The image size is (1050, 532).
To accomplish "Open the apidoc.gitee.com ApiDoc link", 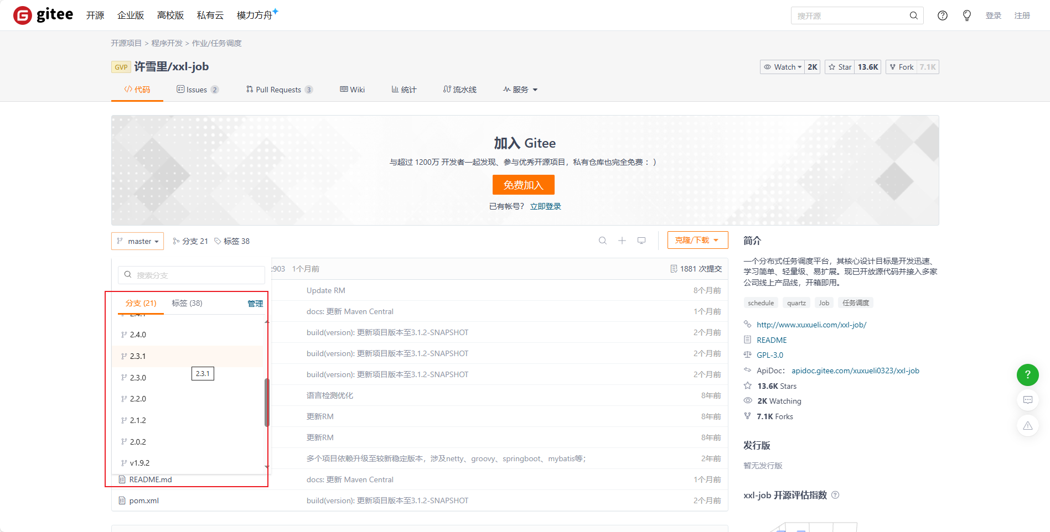I will [x=855, y=371].
